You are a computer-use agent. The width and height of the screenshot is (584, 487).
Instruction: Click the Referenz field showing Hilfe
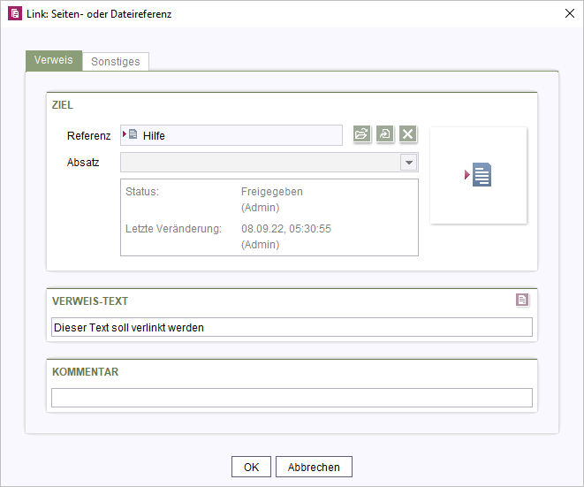point(231,135)
